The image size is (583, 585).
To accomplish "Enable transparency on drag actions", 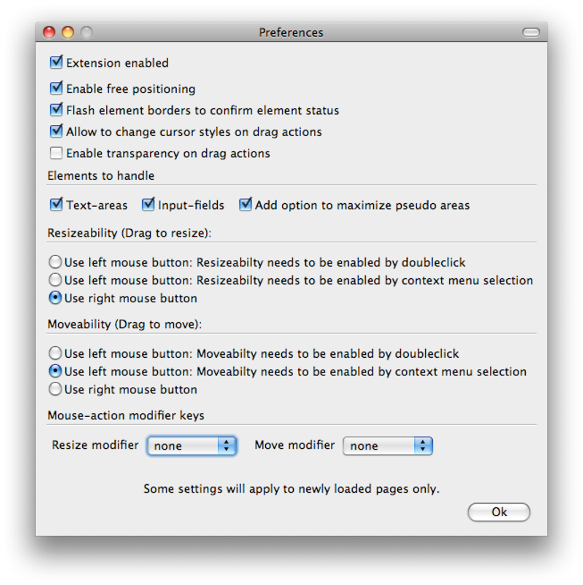I will [55, 153].
